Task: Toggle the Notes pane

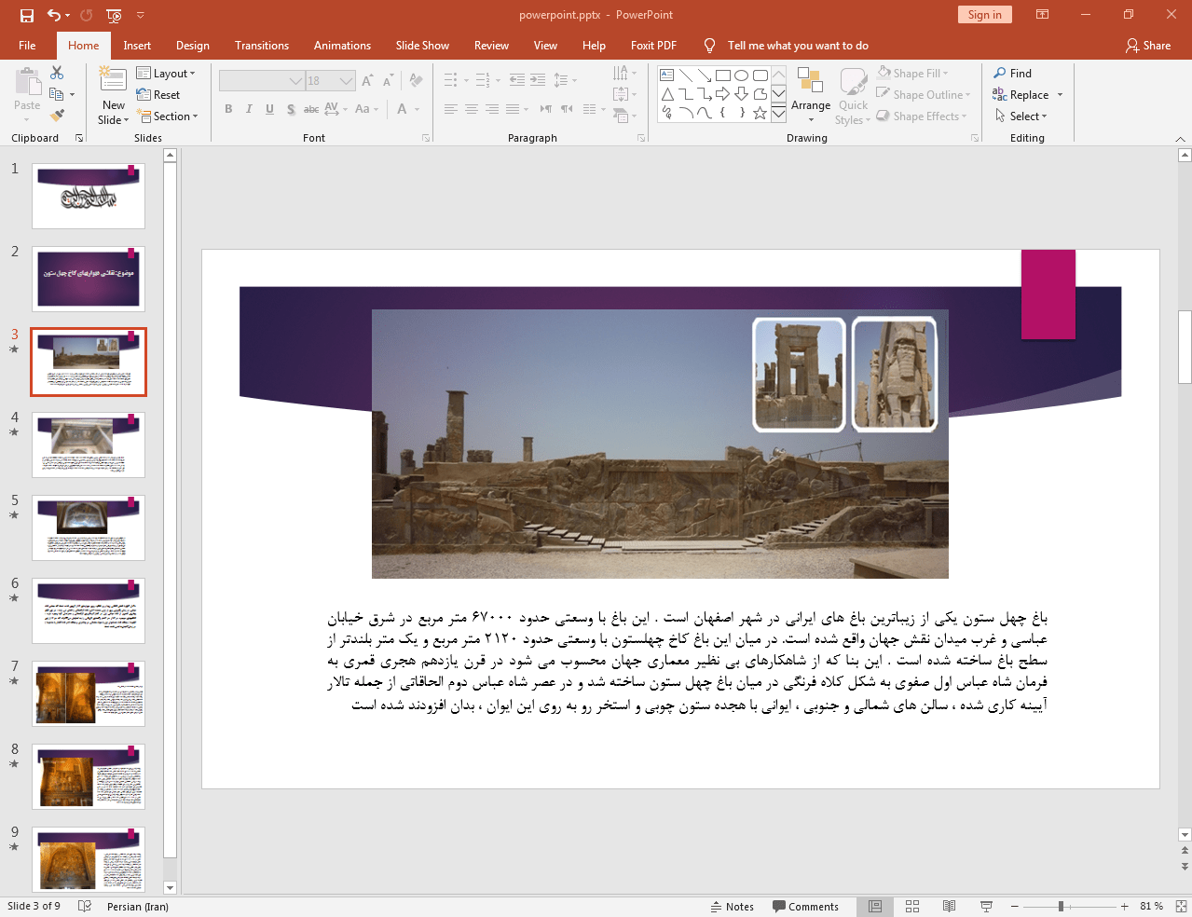Action: coord(732,906)
